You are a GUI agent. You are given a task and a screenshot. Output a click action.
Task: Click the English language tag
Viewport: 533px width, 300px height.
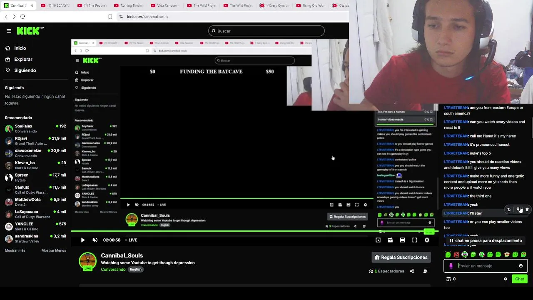point(136,270)
